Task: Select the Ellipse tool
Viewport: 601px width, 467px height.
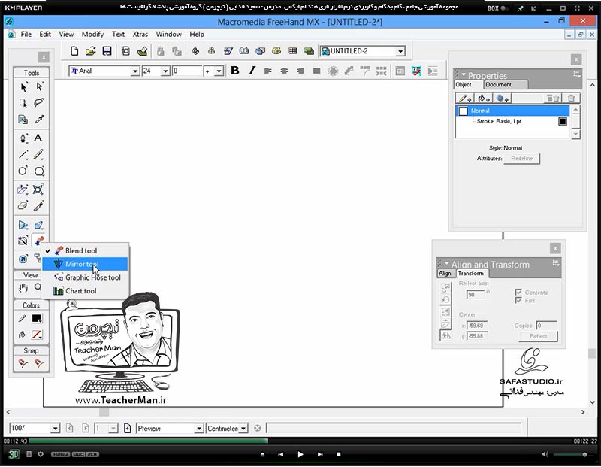Action: click(x=23, y=171)
